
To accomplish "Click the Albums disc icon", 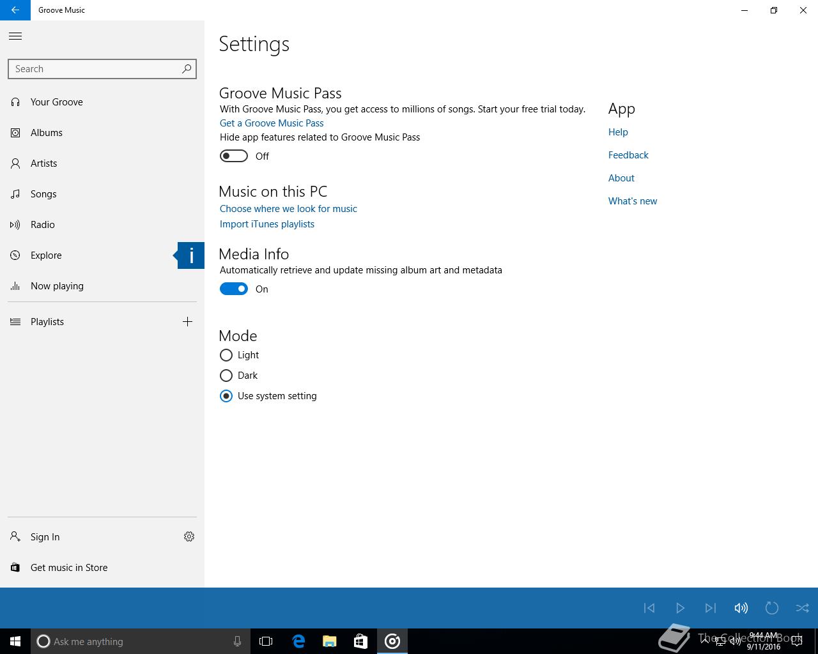I will pyautogui.click(x=15, y=133).
